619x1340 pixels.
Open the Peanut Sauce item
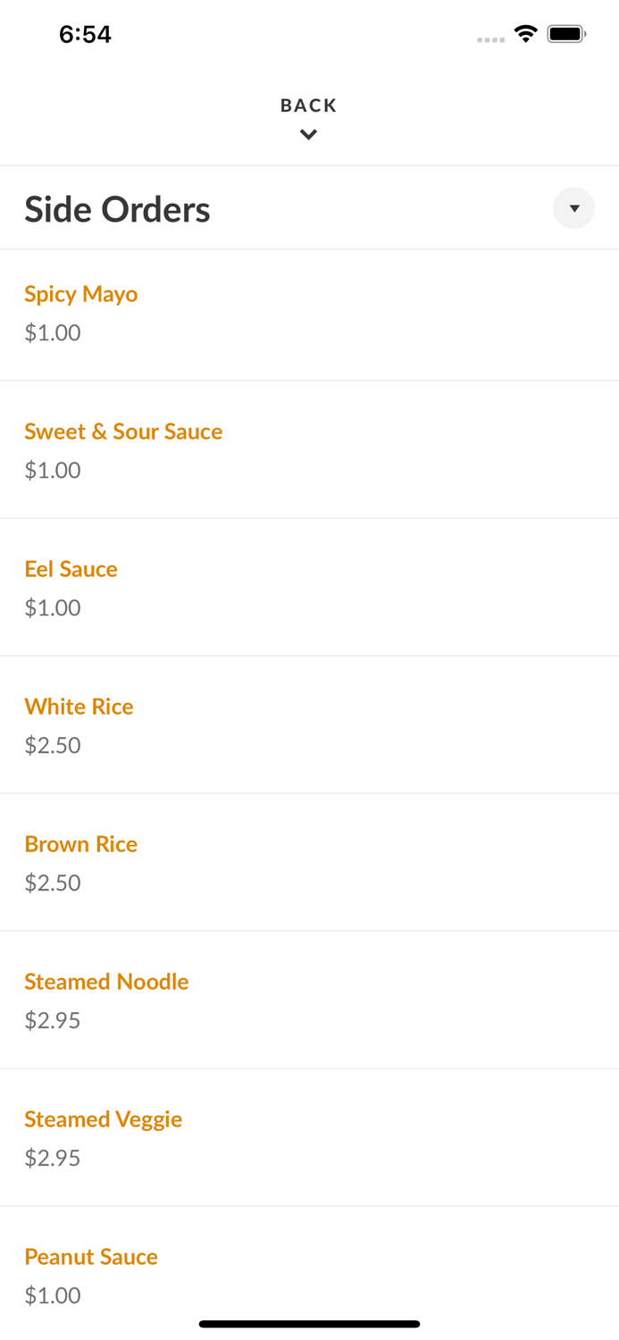(x=91, y=1257)
